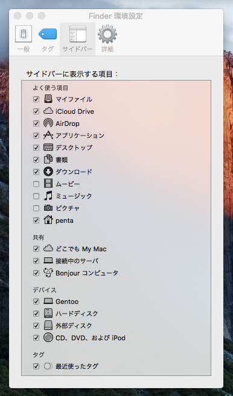Uncheck the 接続中のサーバ checkbox

pos(36,261)
